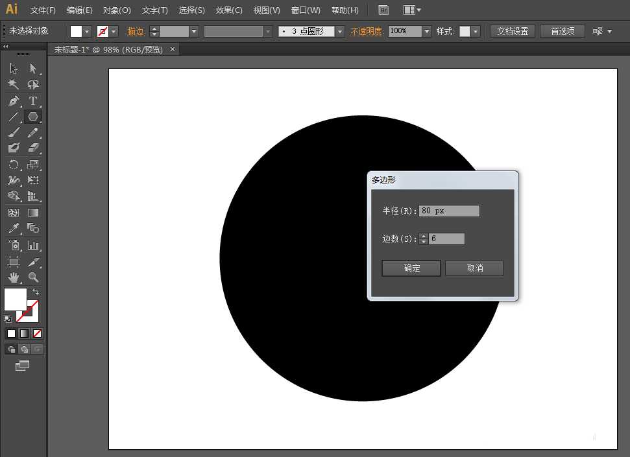The width and height of the screenshot is (630, 457).
Task: Select the Zoom tool
Action: coord(32,277)
